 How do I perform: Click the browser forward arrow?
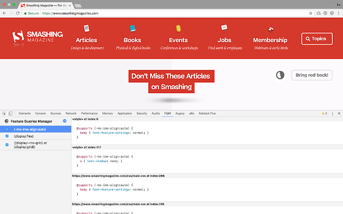pyautogui.click(x=11, y=13)
